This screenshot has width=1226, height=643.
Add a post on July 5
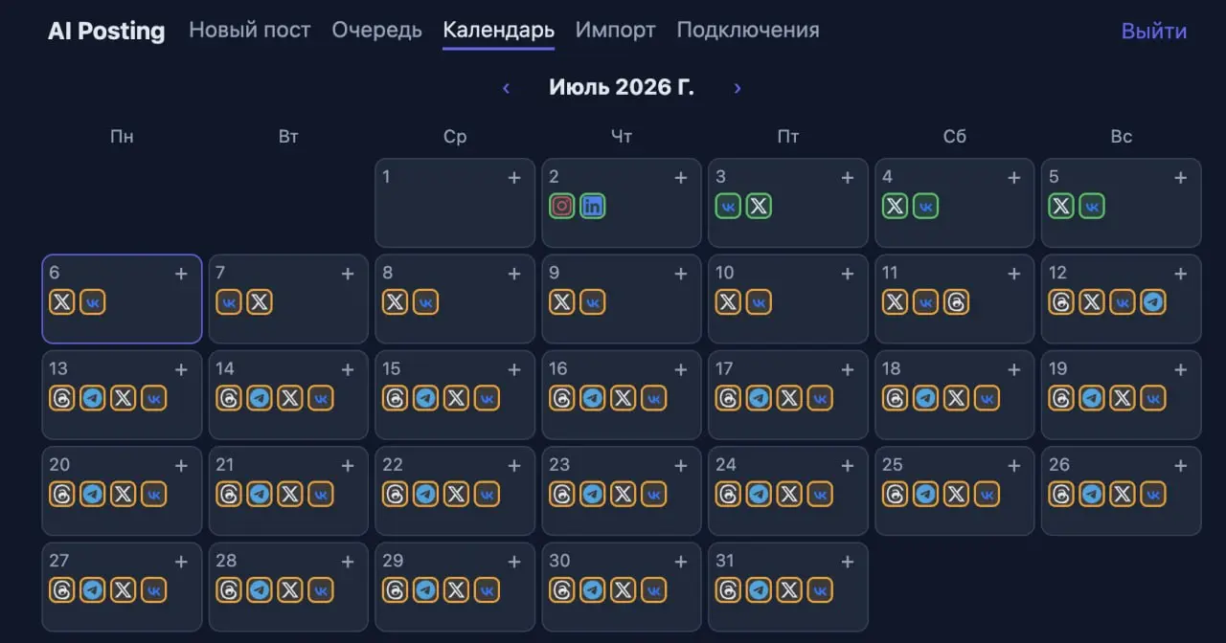point(1181,177)
